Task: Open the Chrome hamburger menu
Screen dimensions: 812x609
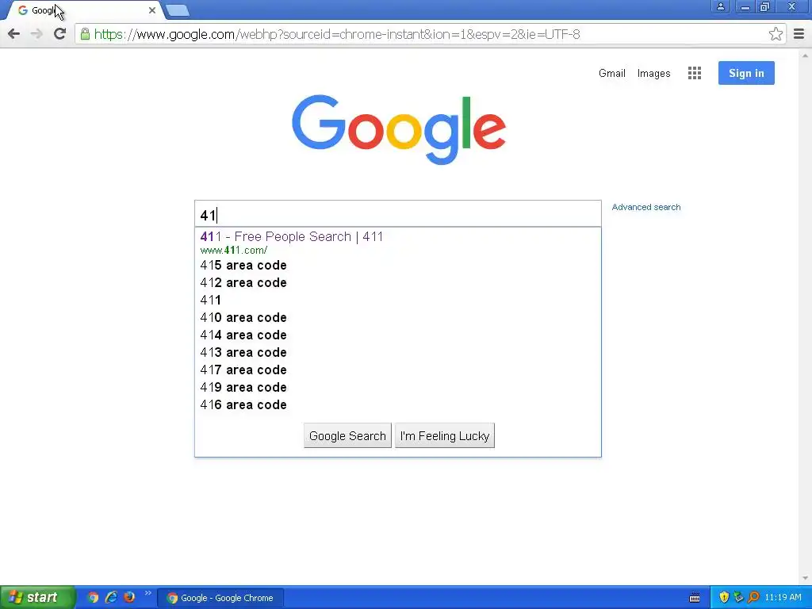Action: click(799, 34)
